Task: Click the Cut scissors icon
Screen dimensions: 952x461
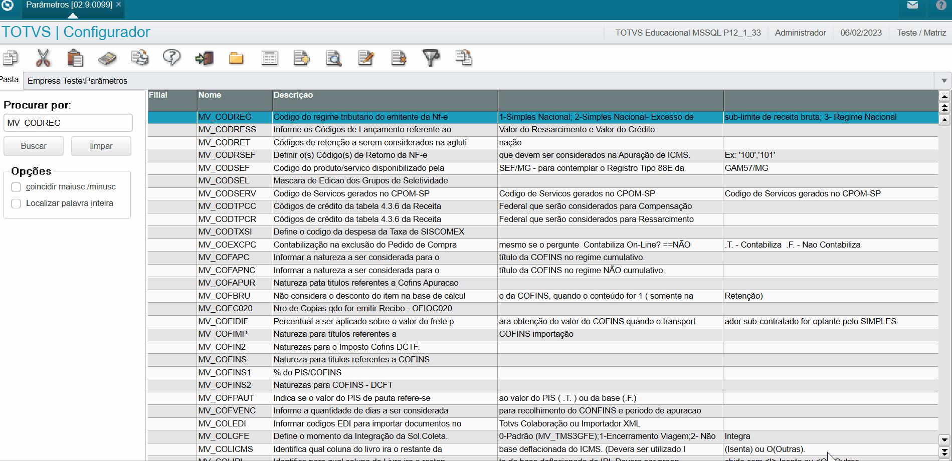Action: 43,58
